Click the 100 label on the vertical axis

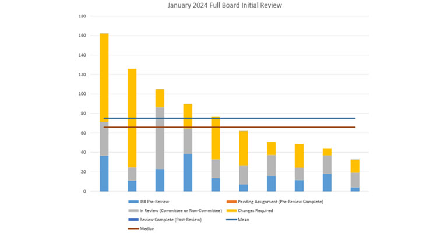[x=83, y=94]
